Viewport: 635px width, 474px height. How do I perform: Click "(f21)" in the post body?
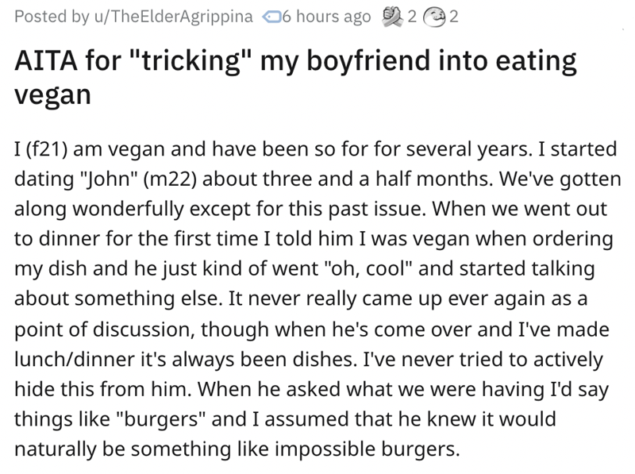pos(49,148)
